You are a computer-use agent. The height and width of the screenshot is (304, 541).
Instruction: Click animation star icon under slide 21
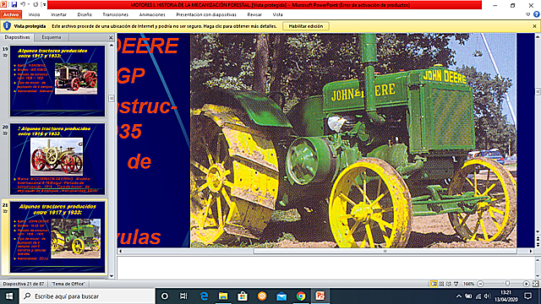click(5, 211)
